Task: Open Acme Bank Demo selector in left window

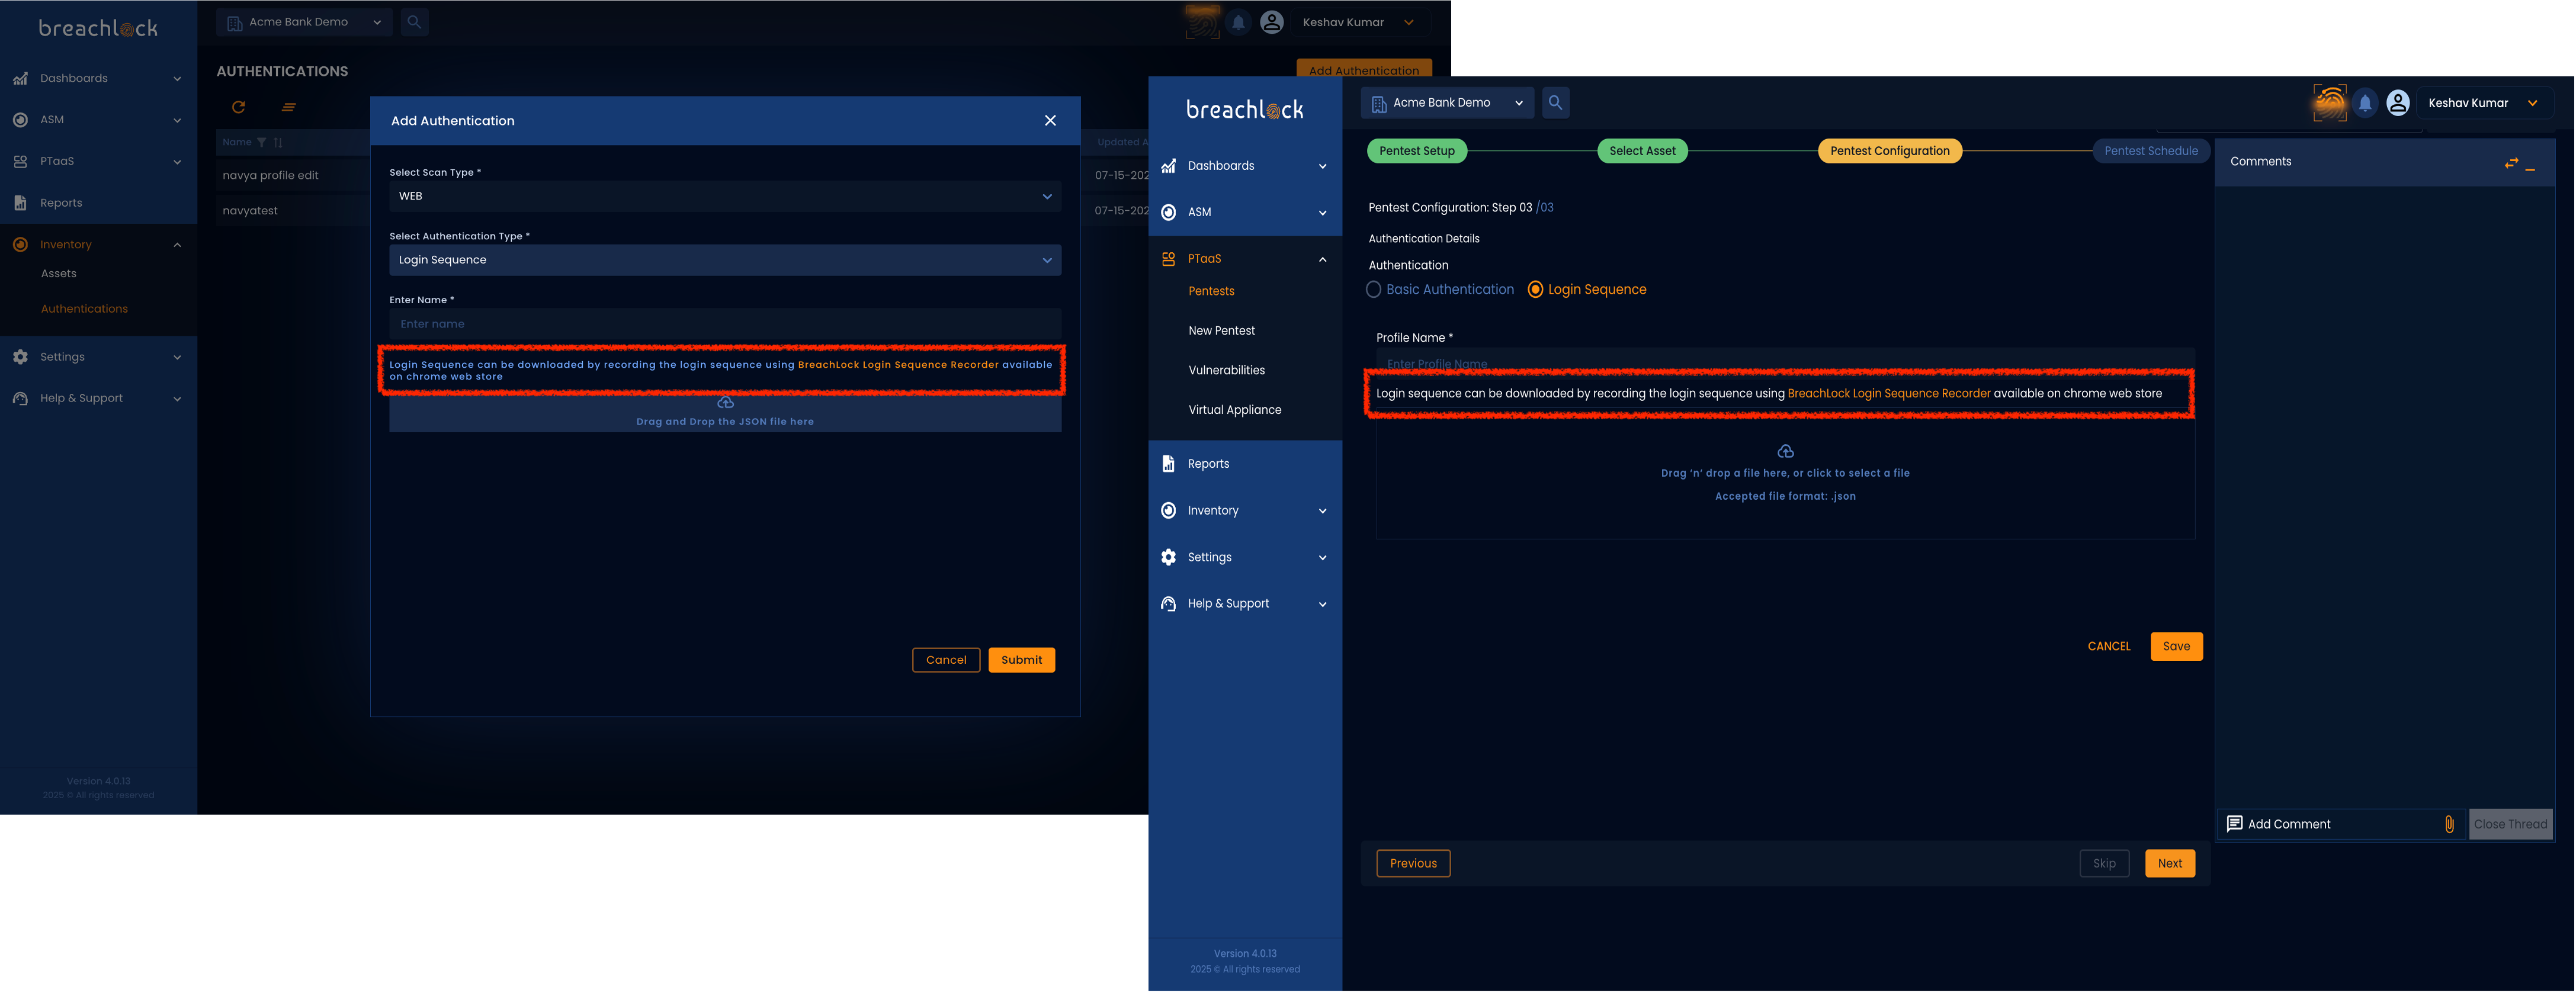Action: [304, 22]
